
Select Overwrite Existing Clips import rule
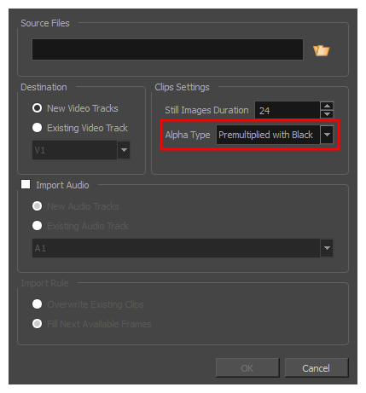point(37,304)
